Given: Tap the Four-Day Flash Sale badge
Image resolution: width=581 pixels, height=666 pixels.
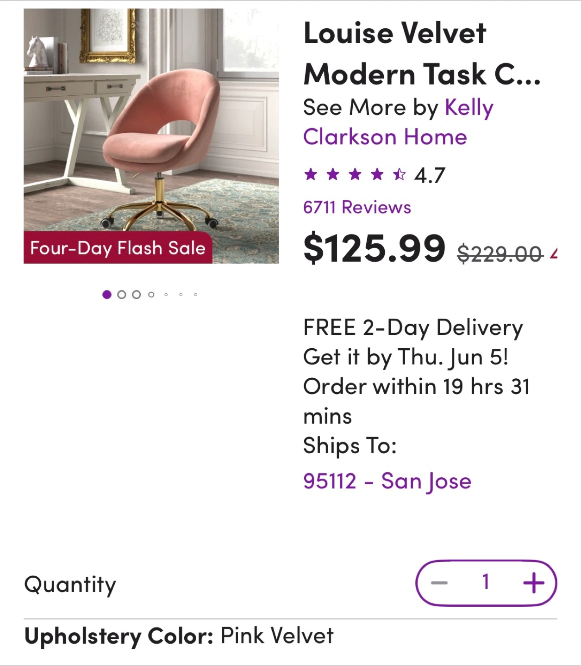Looking at the screenshot, I should point(118,248).
